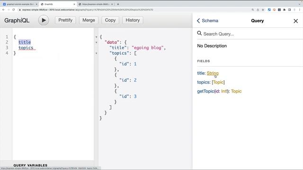Switch to the graphql-tutorial-example browser tab
Image resolution: width=303 pixels, height=170 pixels.
tap(19, 4)
